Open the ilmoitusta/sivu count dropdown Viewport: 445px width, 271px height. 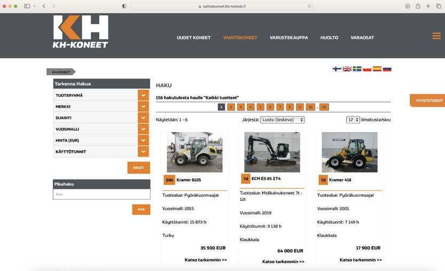click(x=353, y=120)
